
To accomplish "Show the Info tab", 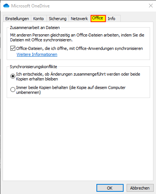I will tap(111, 19).
